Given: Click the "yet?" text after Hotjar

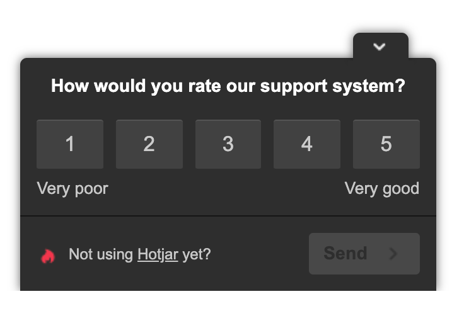Looking at the screenshot, I should coord(197,254).
